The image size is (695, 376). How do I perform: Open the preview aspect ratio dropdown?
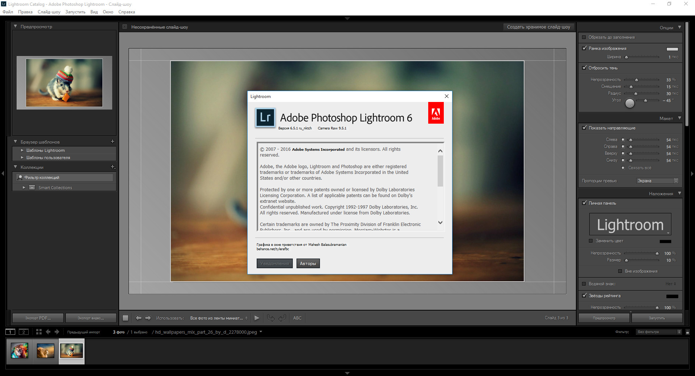coord(657,181)
